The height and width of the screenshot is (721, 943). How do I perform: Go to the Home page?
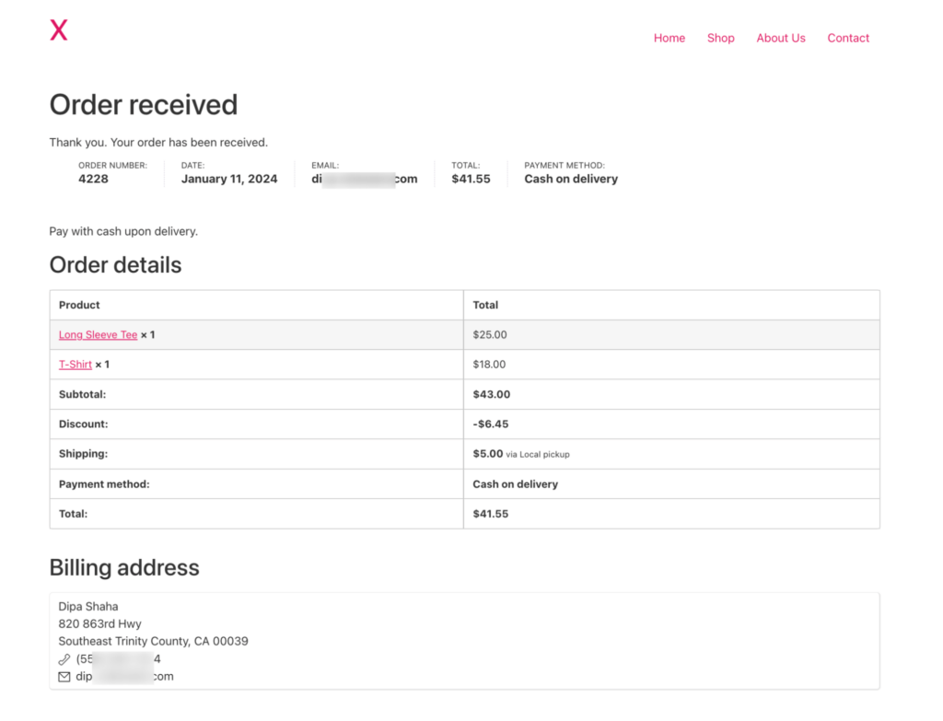669,39
